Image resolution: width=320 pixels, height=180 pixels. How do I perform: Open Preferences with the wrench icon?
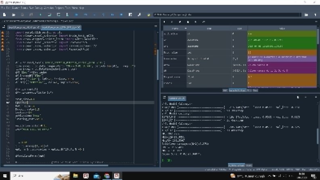click(x=139, y=15)
